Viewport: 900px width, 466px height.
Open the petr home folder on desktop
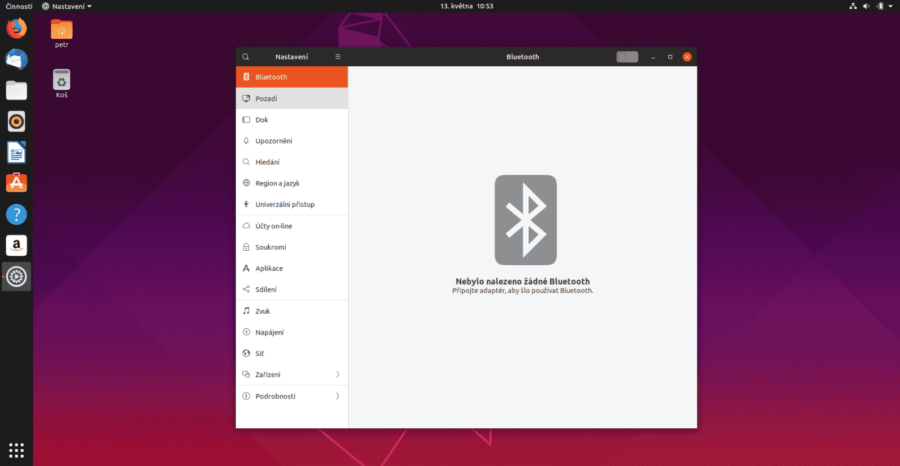62,34
